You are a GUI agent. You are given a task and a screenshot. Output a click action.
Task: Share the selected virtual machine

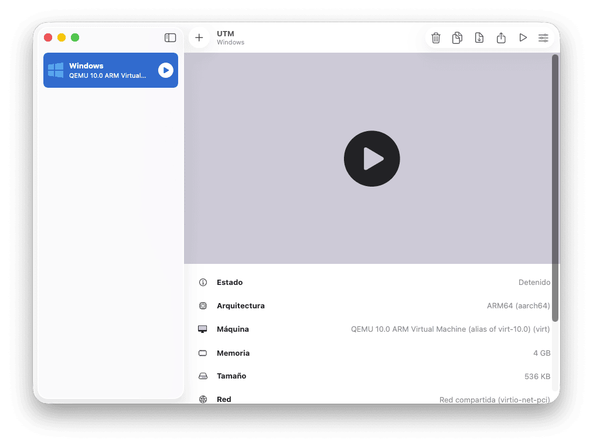(501, 38)
